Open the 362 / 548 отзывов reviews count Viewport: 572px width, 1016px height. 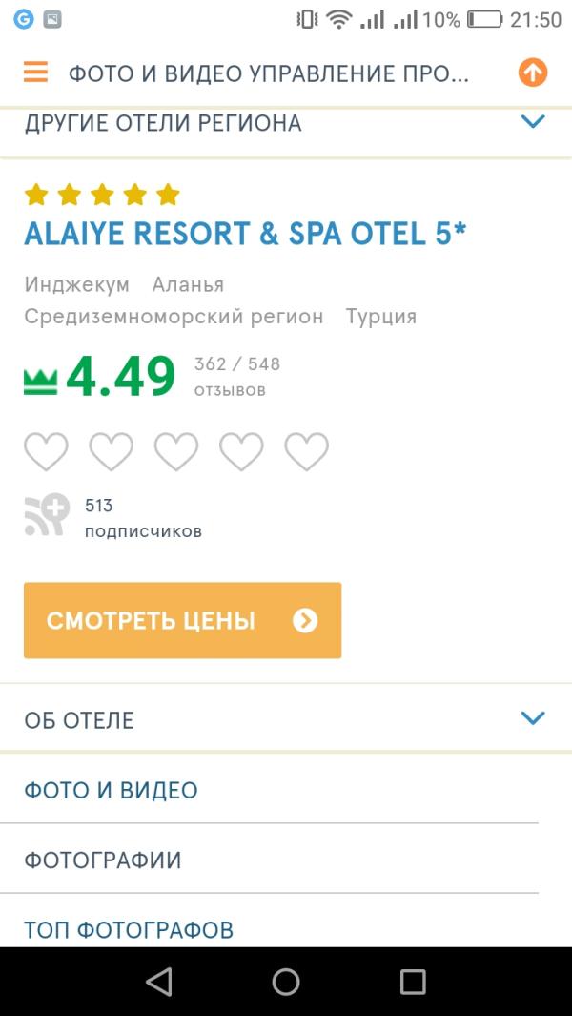coord(237,377)
